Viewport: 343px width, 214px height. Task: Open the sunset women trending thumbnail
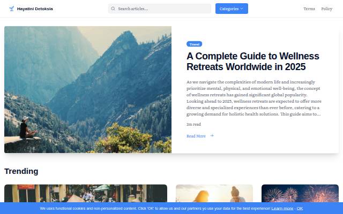214,194
